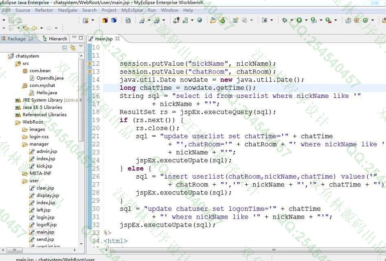Click Collapse All in Package Explorer
The width and height of the screenshot is (386, 261).
(65, 48)
